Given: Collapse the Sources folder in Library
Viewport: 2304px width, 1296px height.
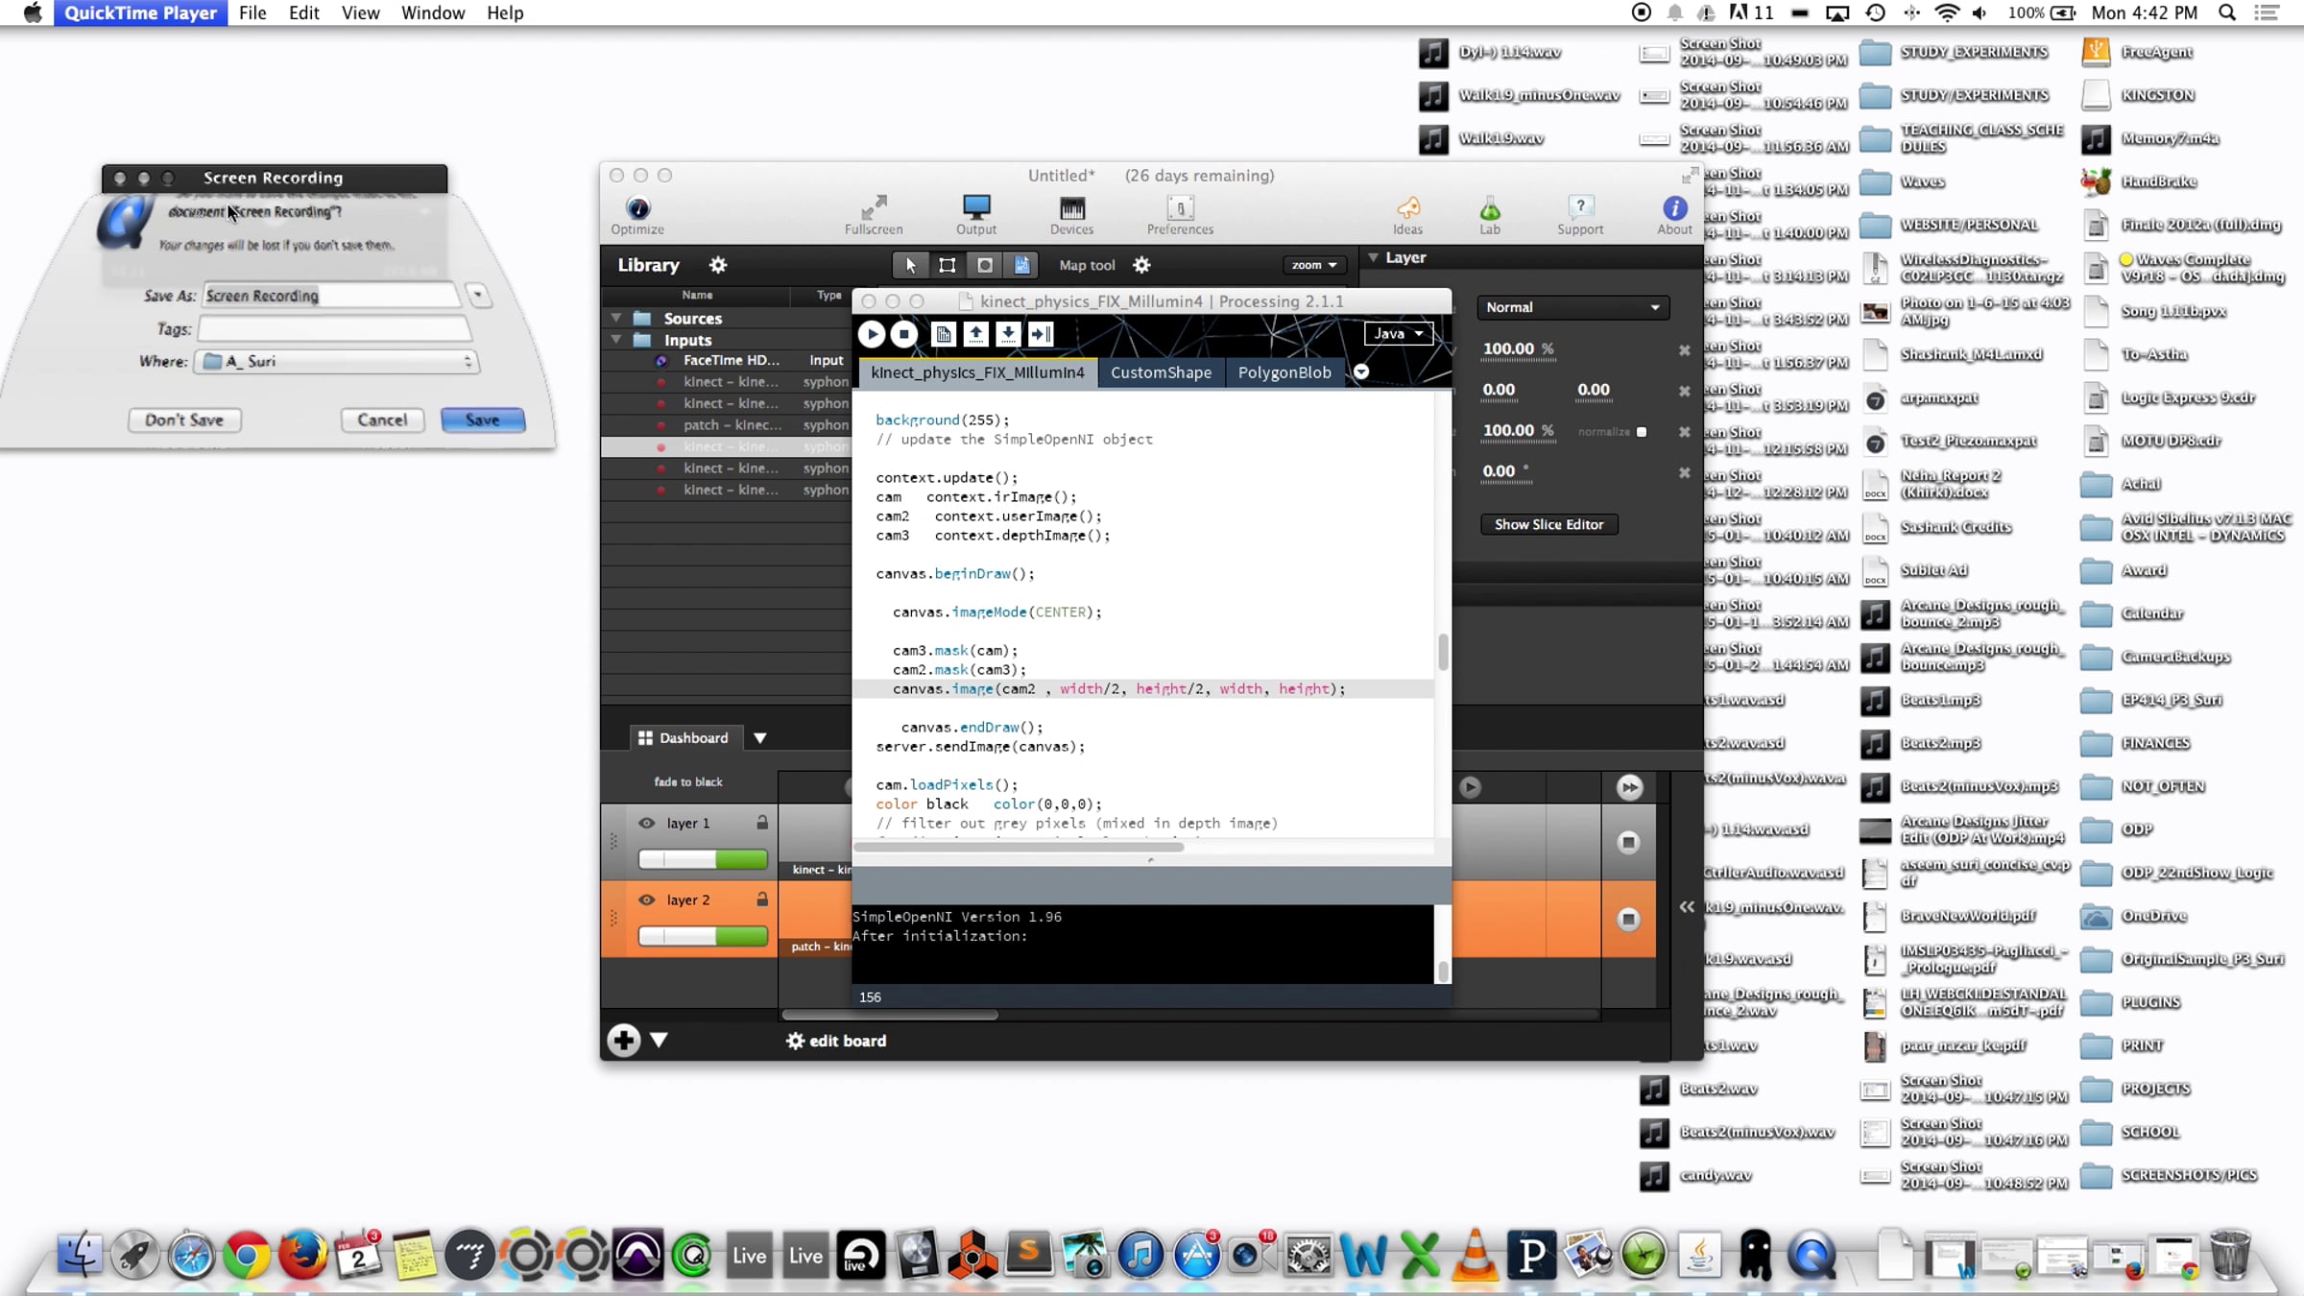Looking at the screenshot, I should click(616, 318).
